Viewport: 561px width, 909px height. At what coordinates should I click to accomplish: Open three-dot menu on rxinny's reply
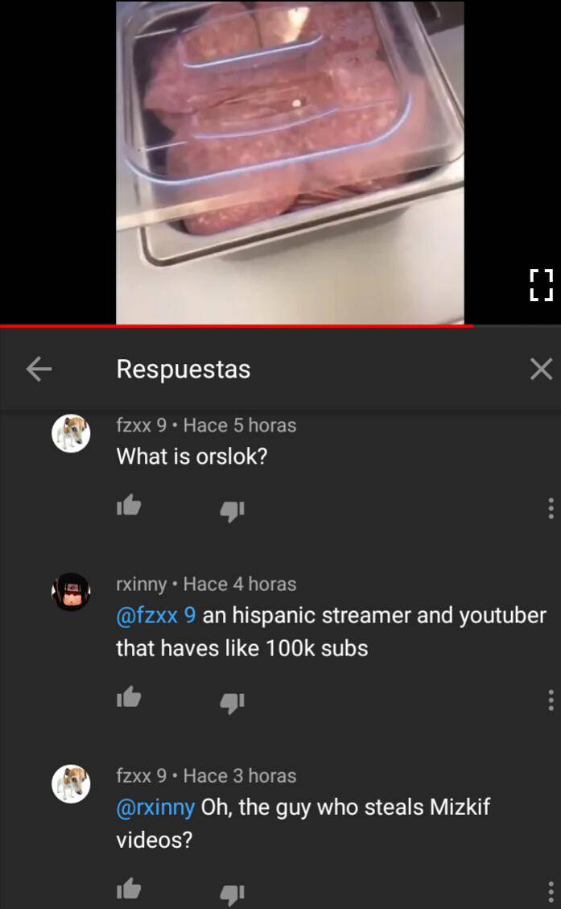[551, 700]
